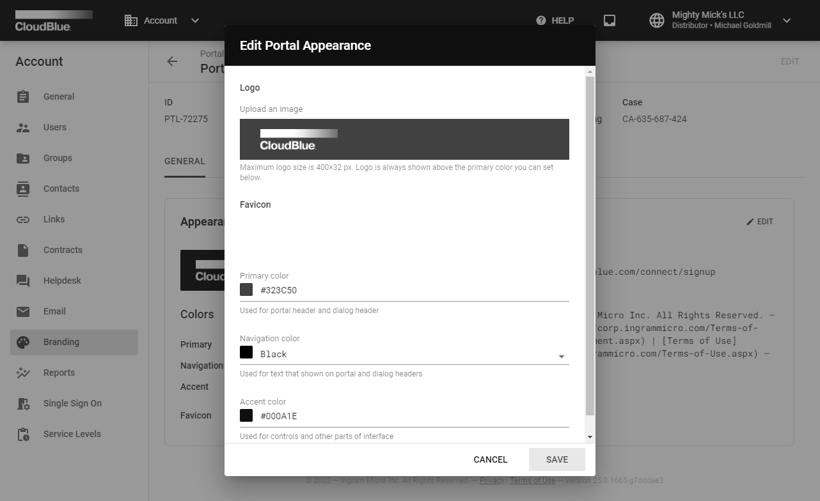Open Helpdesk via its chat icon
The height and width of the screenshot is (501, 820).
pos(23,281)
